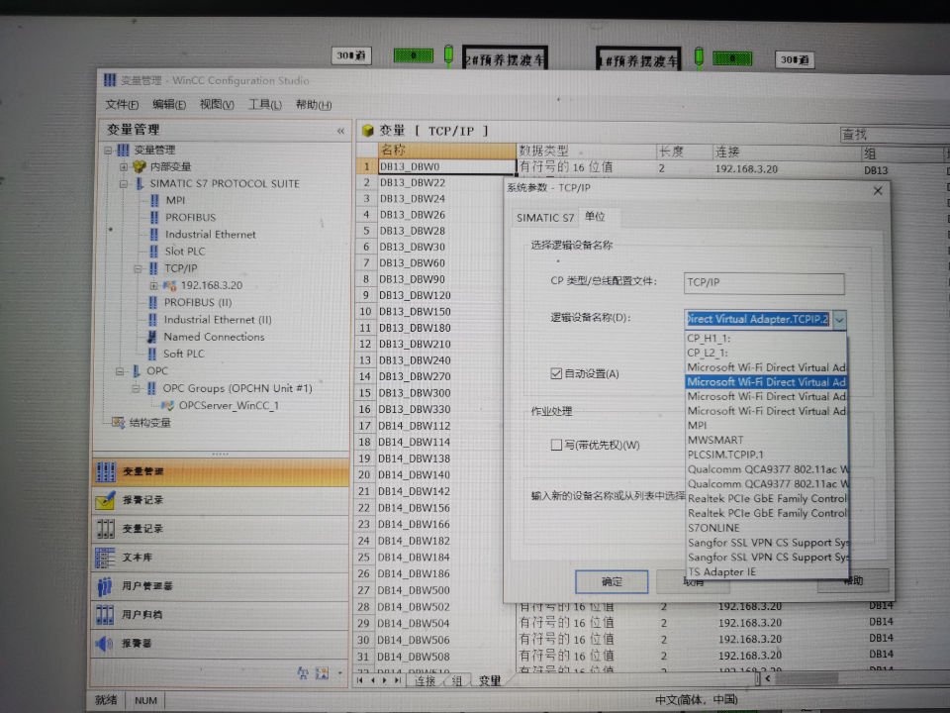Close the 系统参数 - TCP/IP dialog
This screenshot has width=950, height=713.
tap(878, 190)
